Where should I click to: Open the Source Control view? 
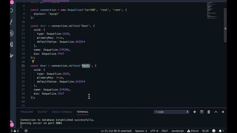pos(11,22)
